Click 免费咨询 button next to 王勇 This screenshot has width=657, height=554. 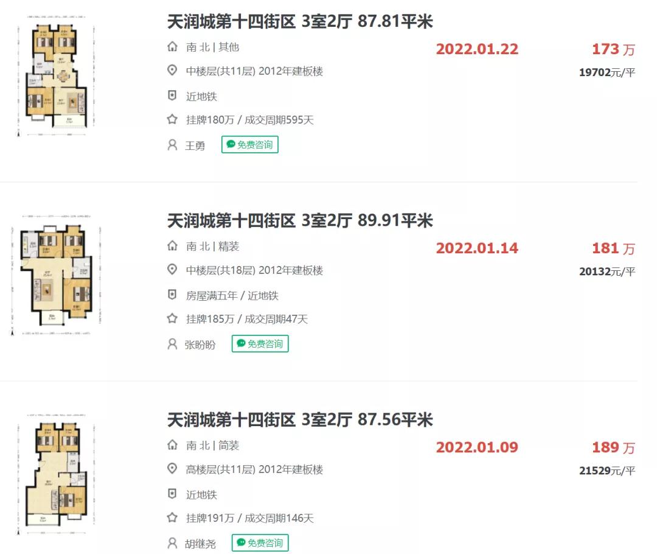[x=250, y=145]
